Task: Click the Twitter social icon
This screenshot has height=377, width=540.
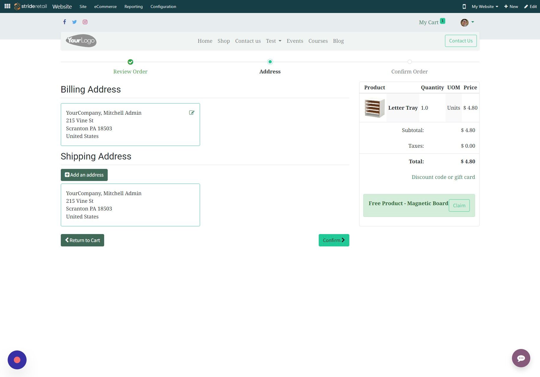Action: [74, 22]
